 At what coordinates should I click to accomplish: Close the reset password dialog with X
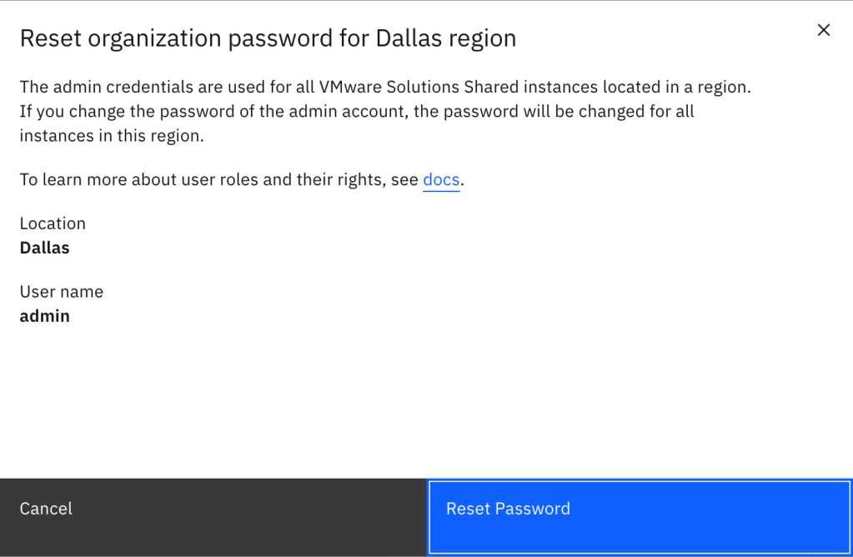pyautogui.click(x=824, y=30)
